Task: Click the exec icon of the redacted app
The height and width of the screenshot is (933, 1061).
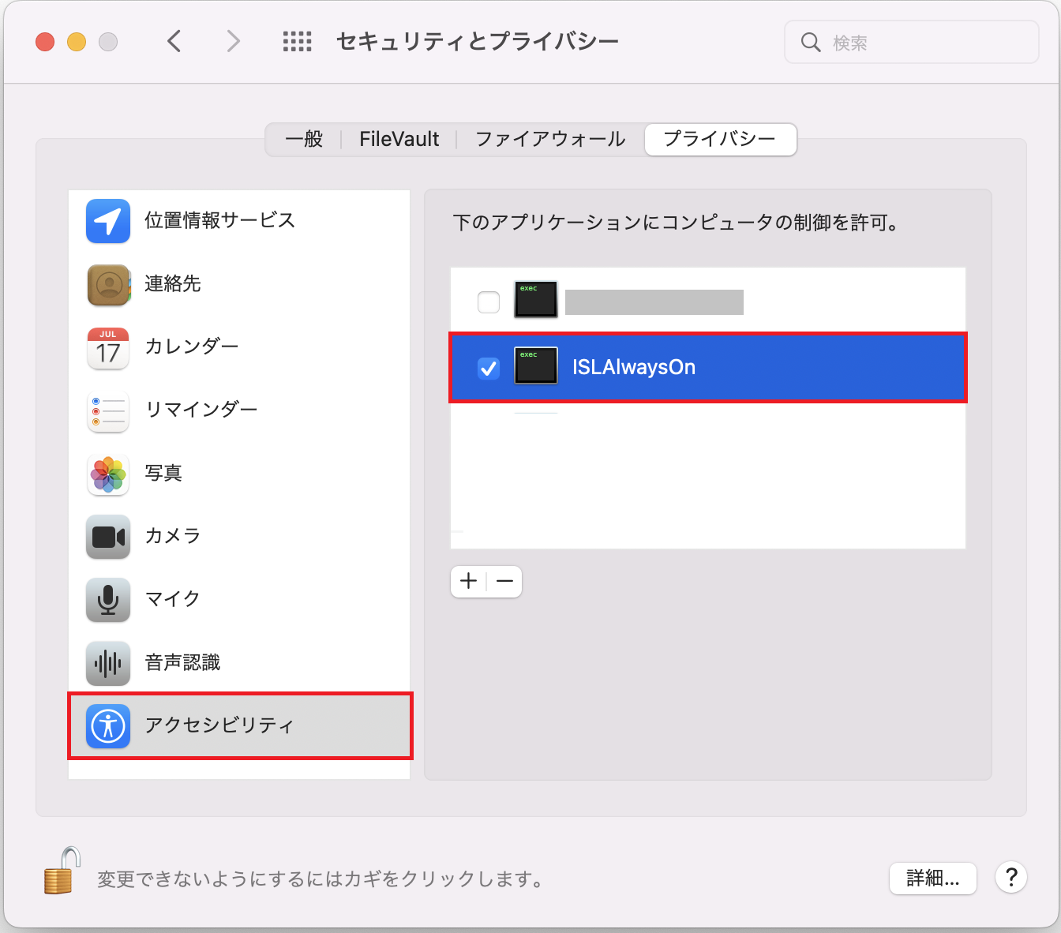Action: pos(536,300)
